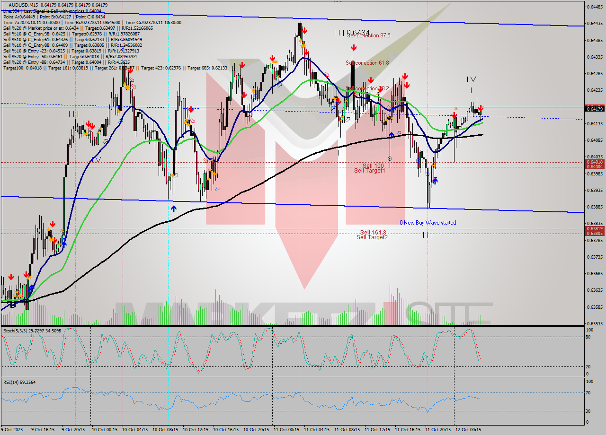This screenshot has height=435, width=606.
Task: Select the wave label showing 0.6434
Action: coord(352,32)
